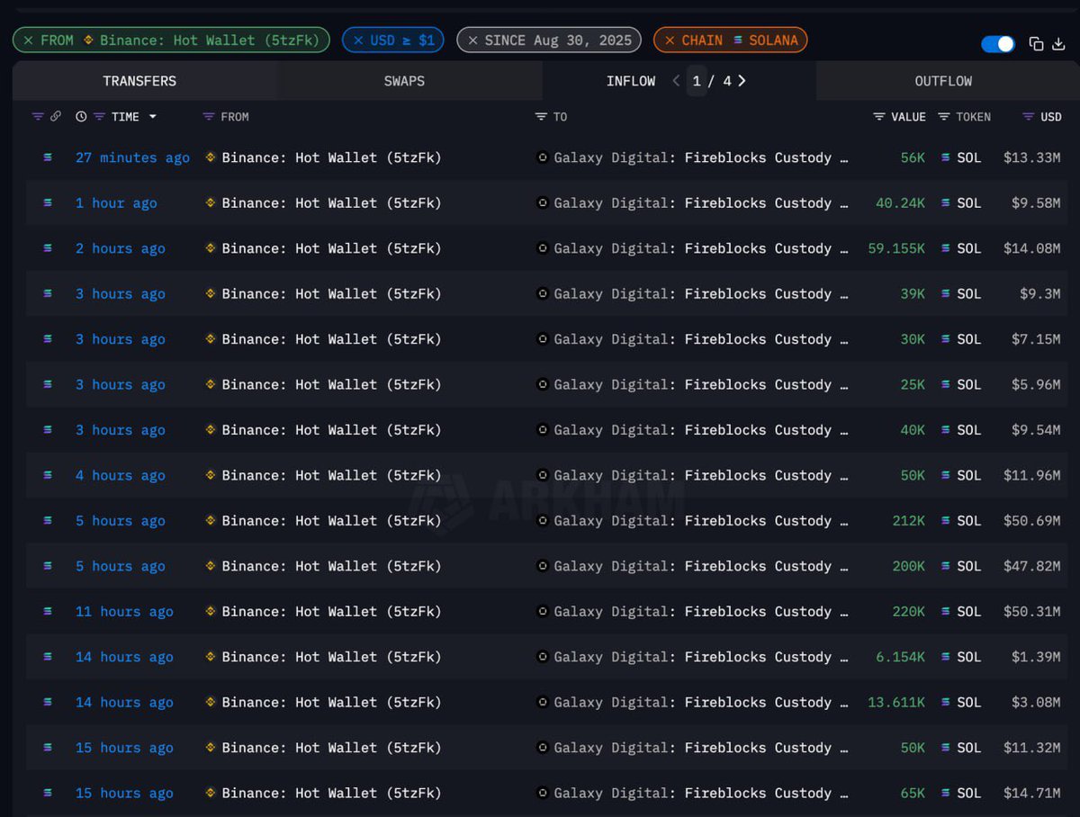Viewport: 1080px width, 817px height.
Task: Open the VALUE column filter
Action: click(x=879, y=117)
